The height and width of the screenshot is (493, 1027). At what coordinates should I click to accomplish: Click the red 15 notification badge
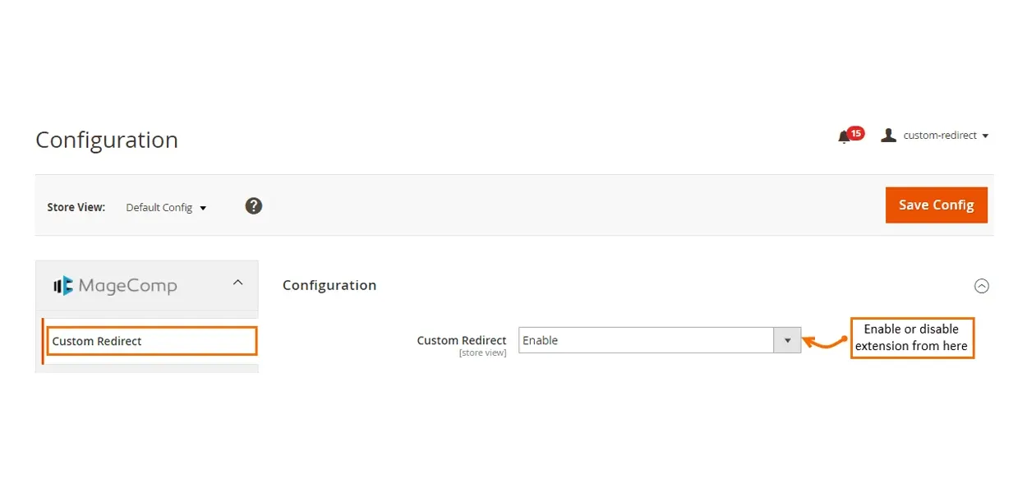[855, 133]
